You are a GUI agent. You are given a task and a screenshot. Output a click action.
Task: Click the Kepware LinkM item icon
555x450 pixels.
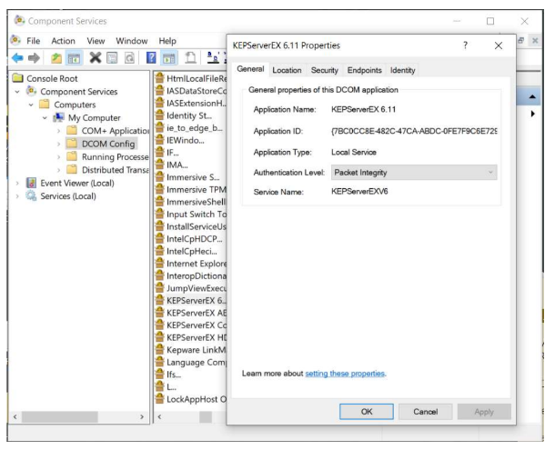(x=160, y=349)
